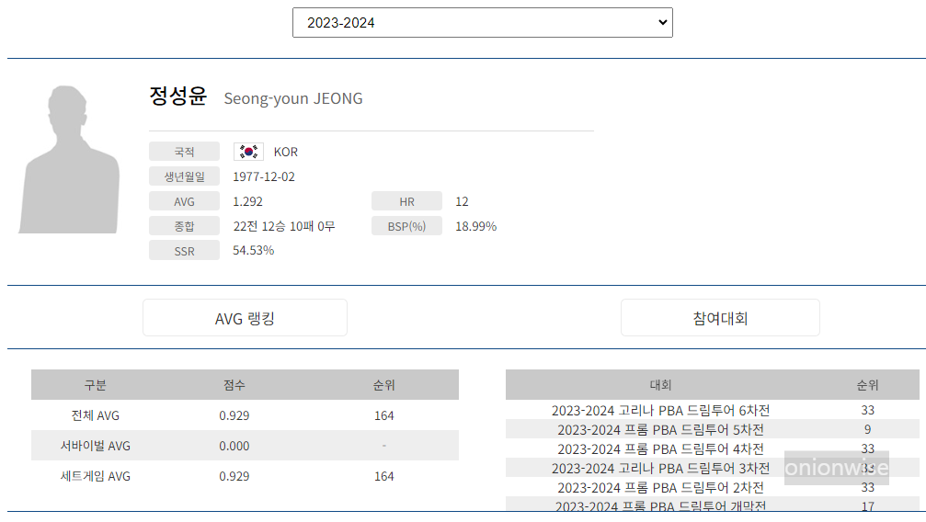Click the 서바이벌 AVG row label
The height and width of the screenshot is (522, 926).
coord(95,446)
